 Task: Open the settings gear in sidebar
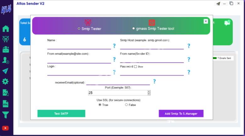pos(6,82)
